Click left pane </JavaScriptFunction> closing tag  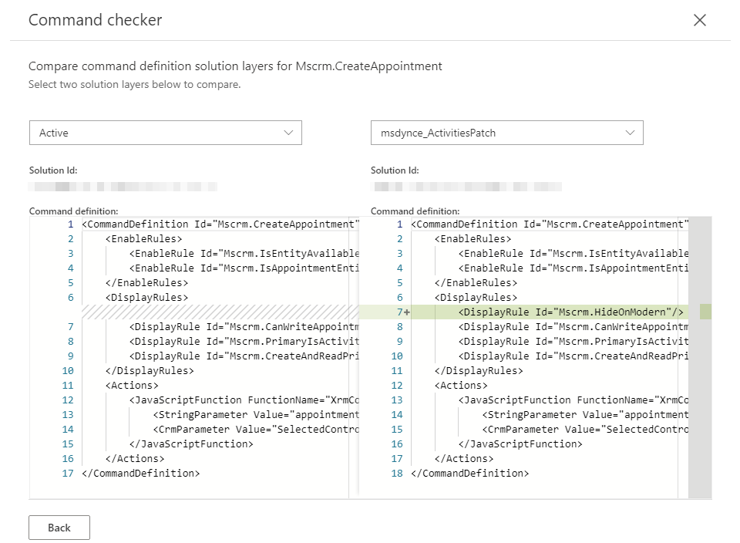191,444
